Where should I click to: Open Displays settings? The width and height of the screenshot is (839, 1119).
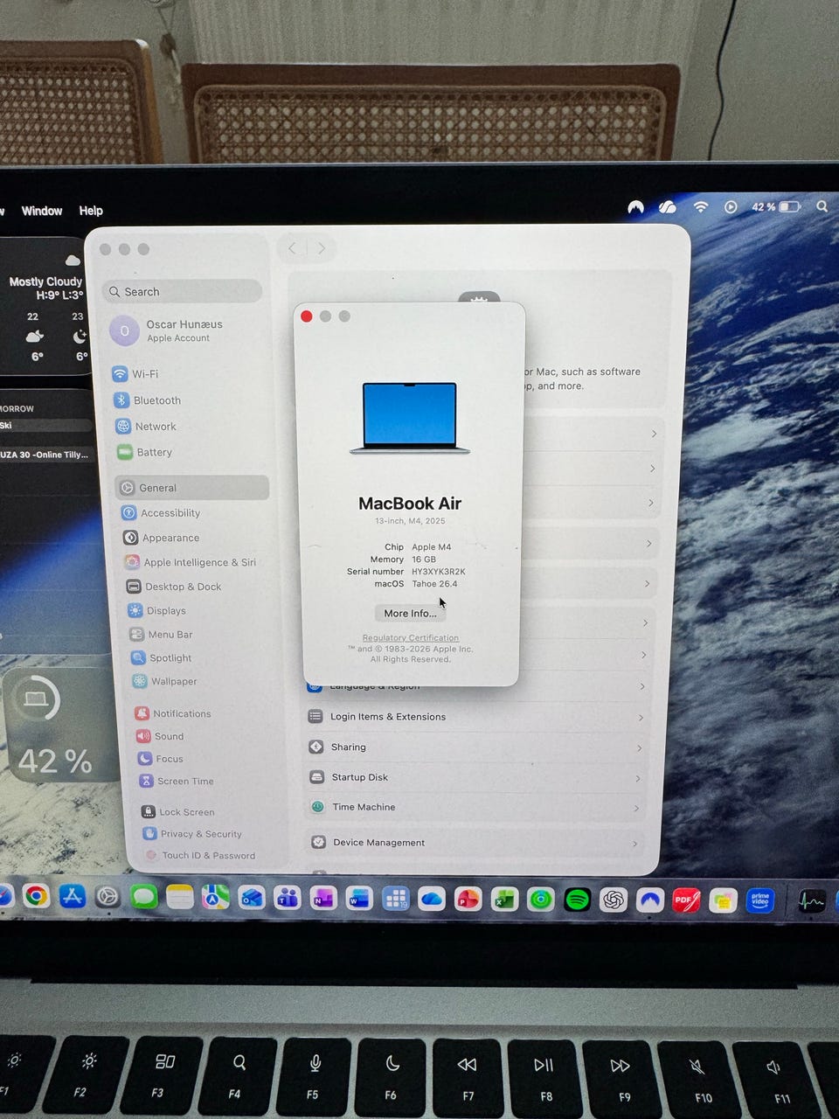tap(157, 610)
